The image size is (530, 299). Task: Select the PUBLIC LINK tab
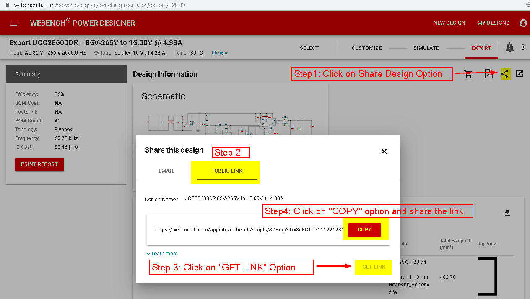tap(227, 171)
